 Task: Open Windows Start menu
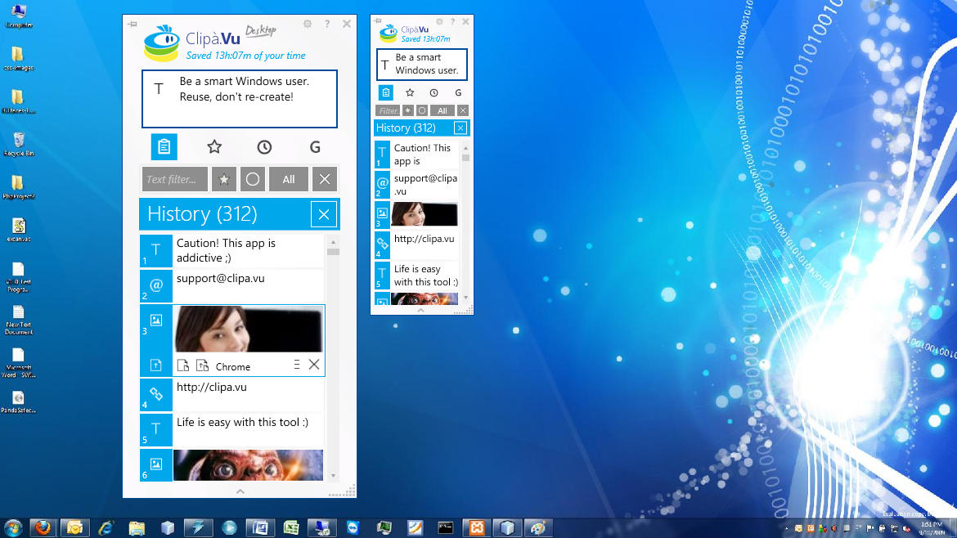13,527
